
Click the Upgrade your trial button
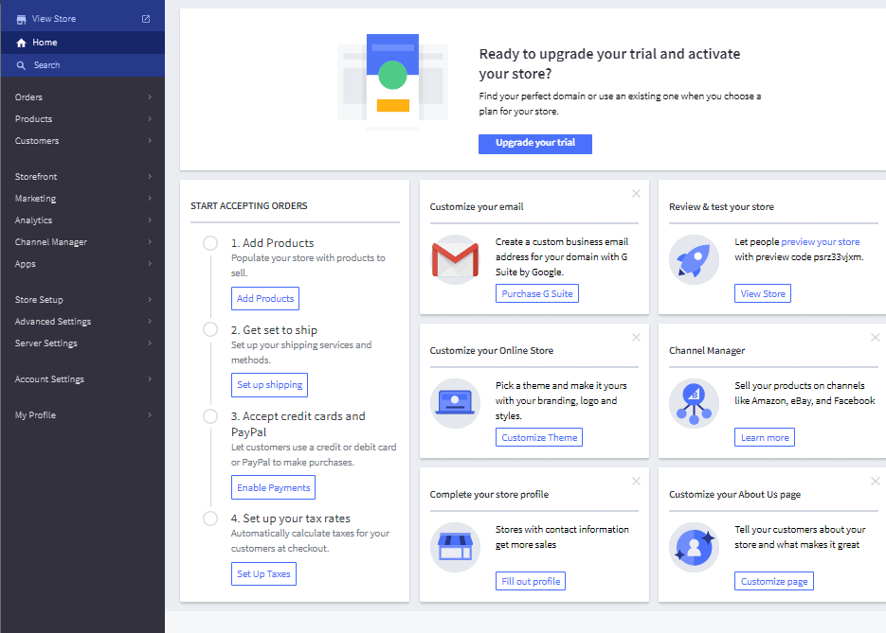[x=534, y=143]
